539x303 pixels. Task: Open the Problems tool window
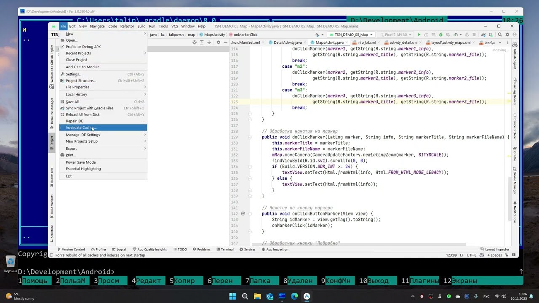click(201, 249)
